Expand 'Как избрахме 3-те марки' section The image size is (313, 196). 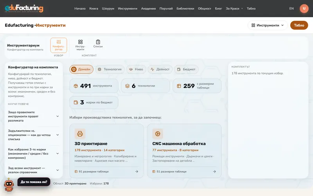coord(34,154)
